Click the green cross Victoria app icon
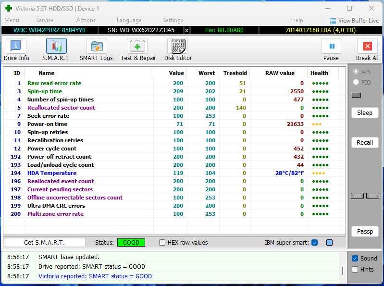This screenshot has width=384, height=286. pos(9,8)
